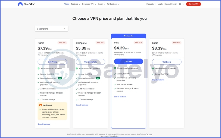
Task: Click money-back shield icon in Complete card
Action: pyautogui.click(x=77, y=68)
